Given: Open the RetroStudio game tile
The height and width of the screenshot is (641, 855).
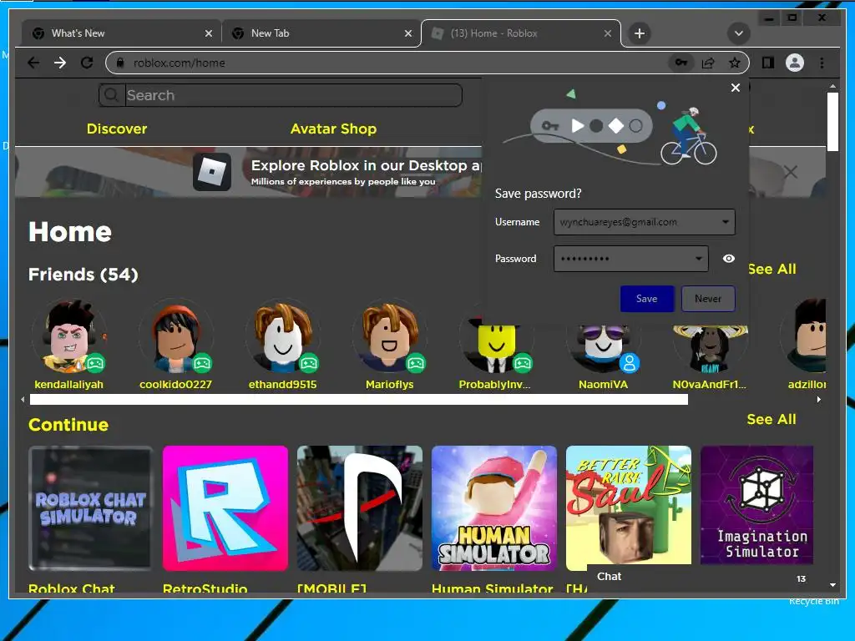Looking at the screenshot, I should [x=225, y=508].
